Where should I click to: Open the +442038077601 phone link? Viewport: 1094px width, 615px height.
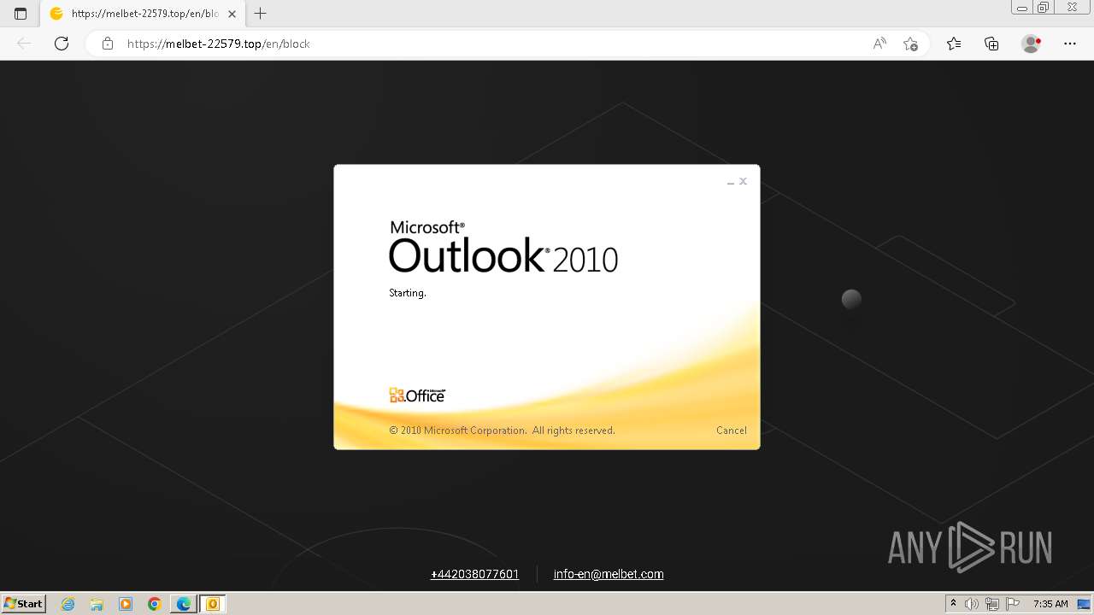[x=474, y=574]
